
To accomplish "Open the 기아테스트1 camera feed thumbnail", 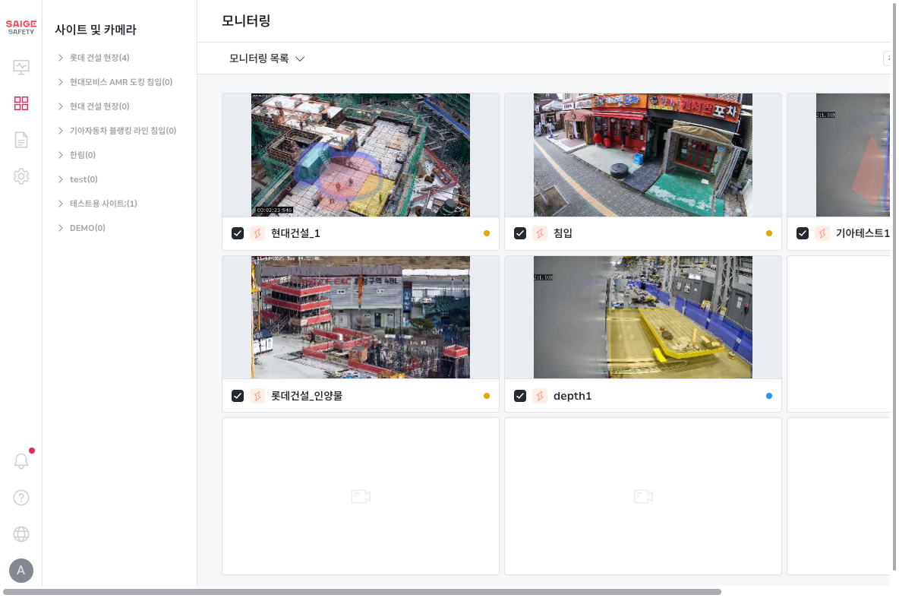I will click(853, 155).
